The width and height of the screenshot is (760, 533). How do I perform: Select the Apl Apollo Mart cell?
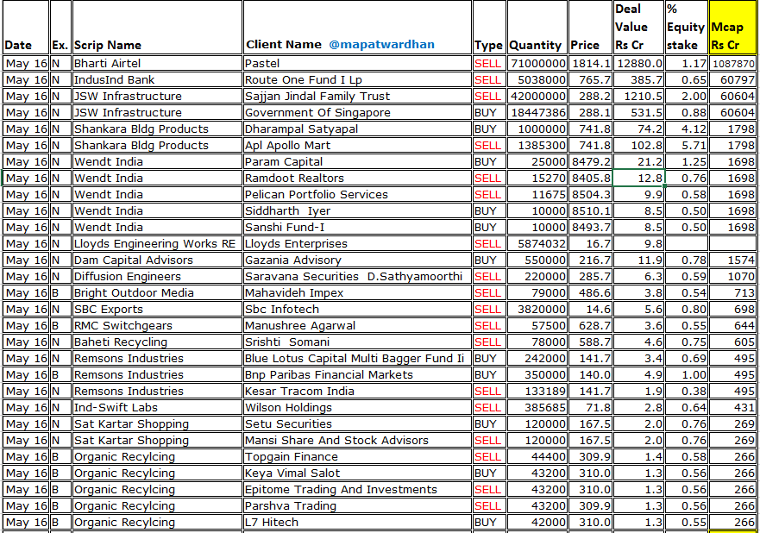(357, 146)
